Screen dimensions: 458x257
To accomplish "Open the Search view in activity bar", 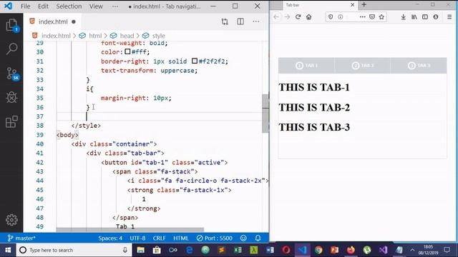I will tap(11, 49).
